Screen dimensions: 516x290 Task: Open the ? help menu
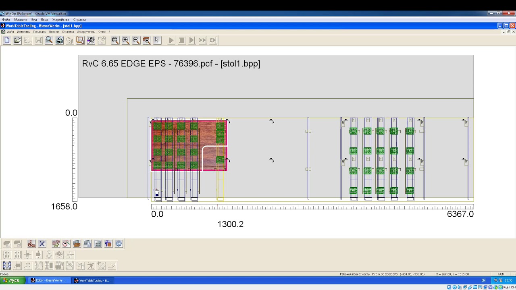(109, 32)
